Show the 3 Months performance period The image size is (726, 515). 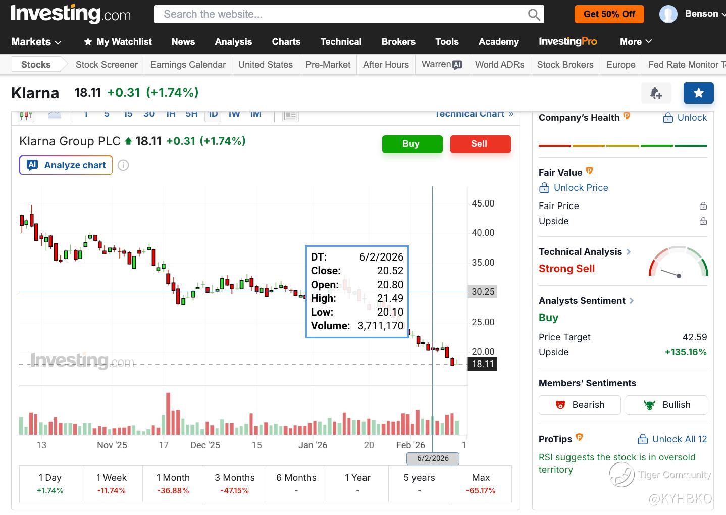click(x=235, y=483)
